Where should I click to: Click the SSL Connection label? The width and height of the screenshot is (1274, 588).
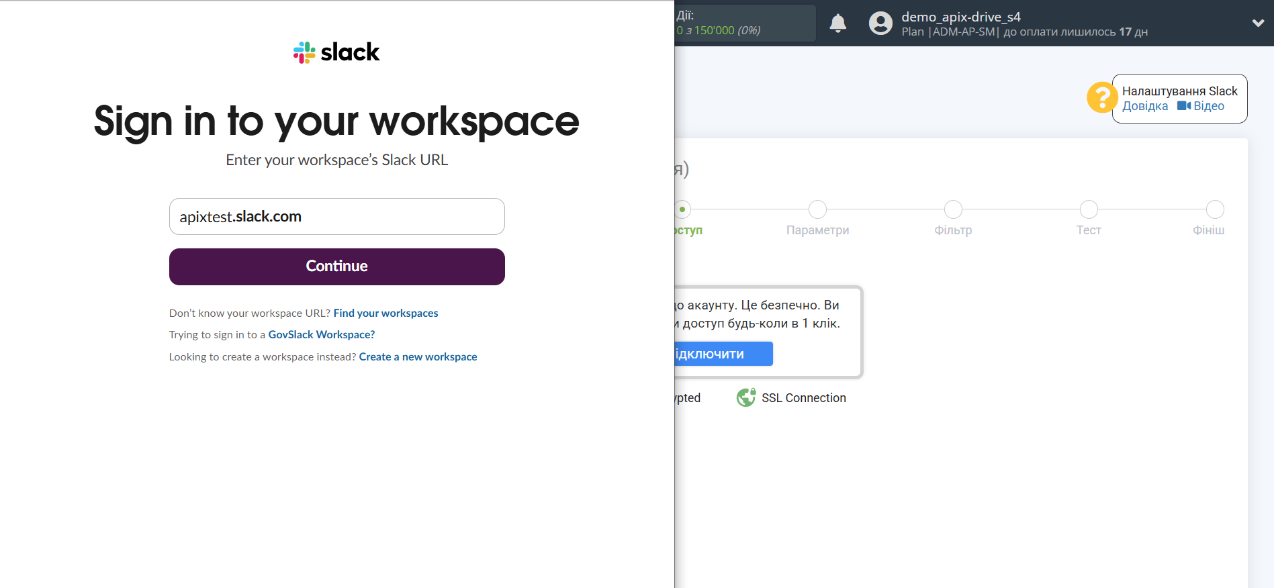[804, 398]
